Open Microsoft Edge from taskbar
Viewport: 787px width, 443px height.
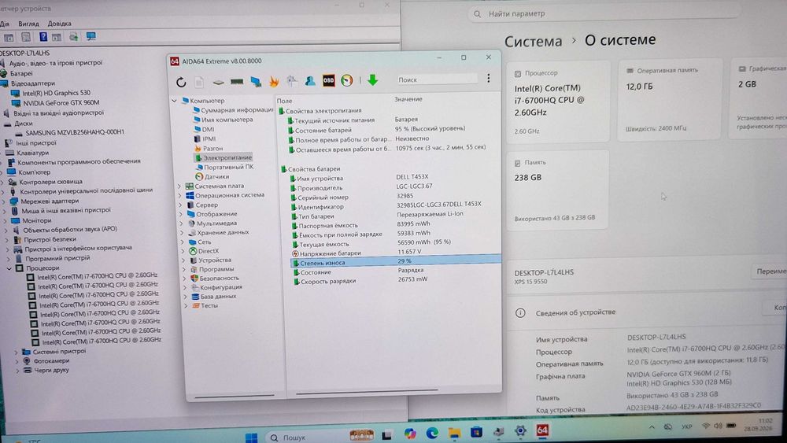pos(432,433)
